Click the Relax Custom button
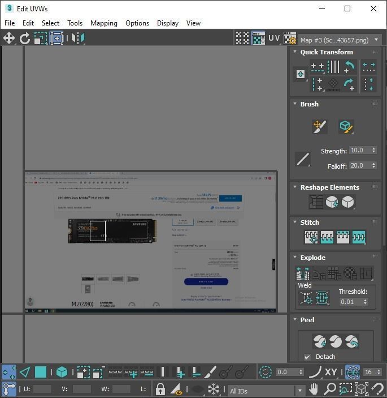 (348, 202)
